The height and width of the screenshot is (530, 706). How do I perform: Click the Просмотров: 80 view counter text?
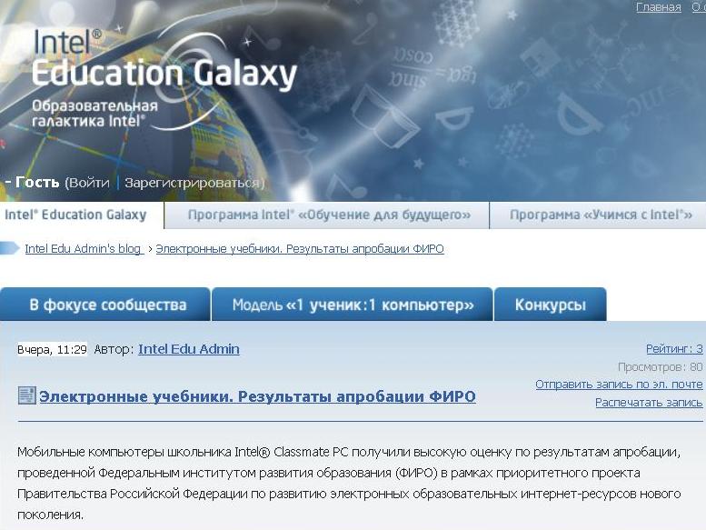pyautogui.click(x=660, y=366)
